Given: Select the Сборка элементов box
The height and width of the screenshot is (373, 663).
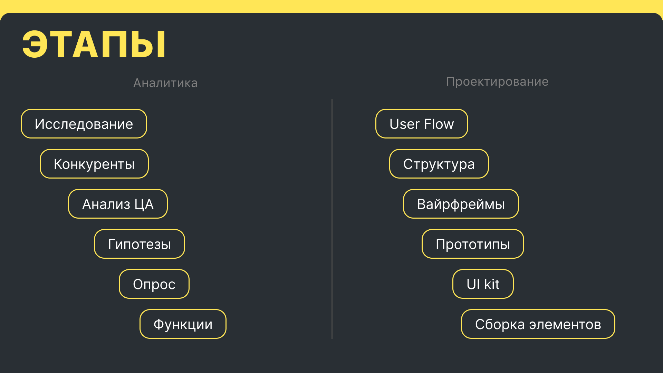Looking at the screenshot, I should (538, 324).
